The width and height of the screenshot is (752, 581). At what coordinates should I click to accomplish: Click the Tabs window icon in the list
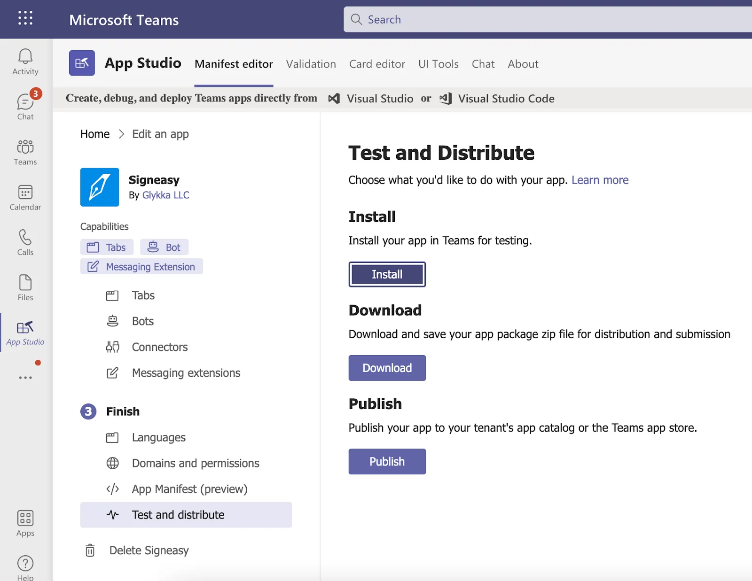(x=112, y=295)
